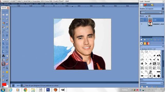Screen dimensions: 165x92
Task: Select the Scale tool
Action: click(x=7, y=43)
